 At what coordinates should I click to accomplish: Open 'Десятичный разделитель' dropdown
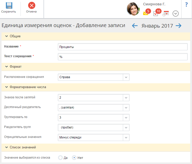click(x=126, y=108)
